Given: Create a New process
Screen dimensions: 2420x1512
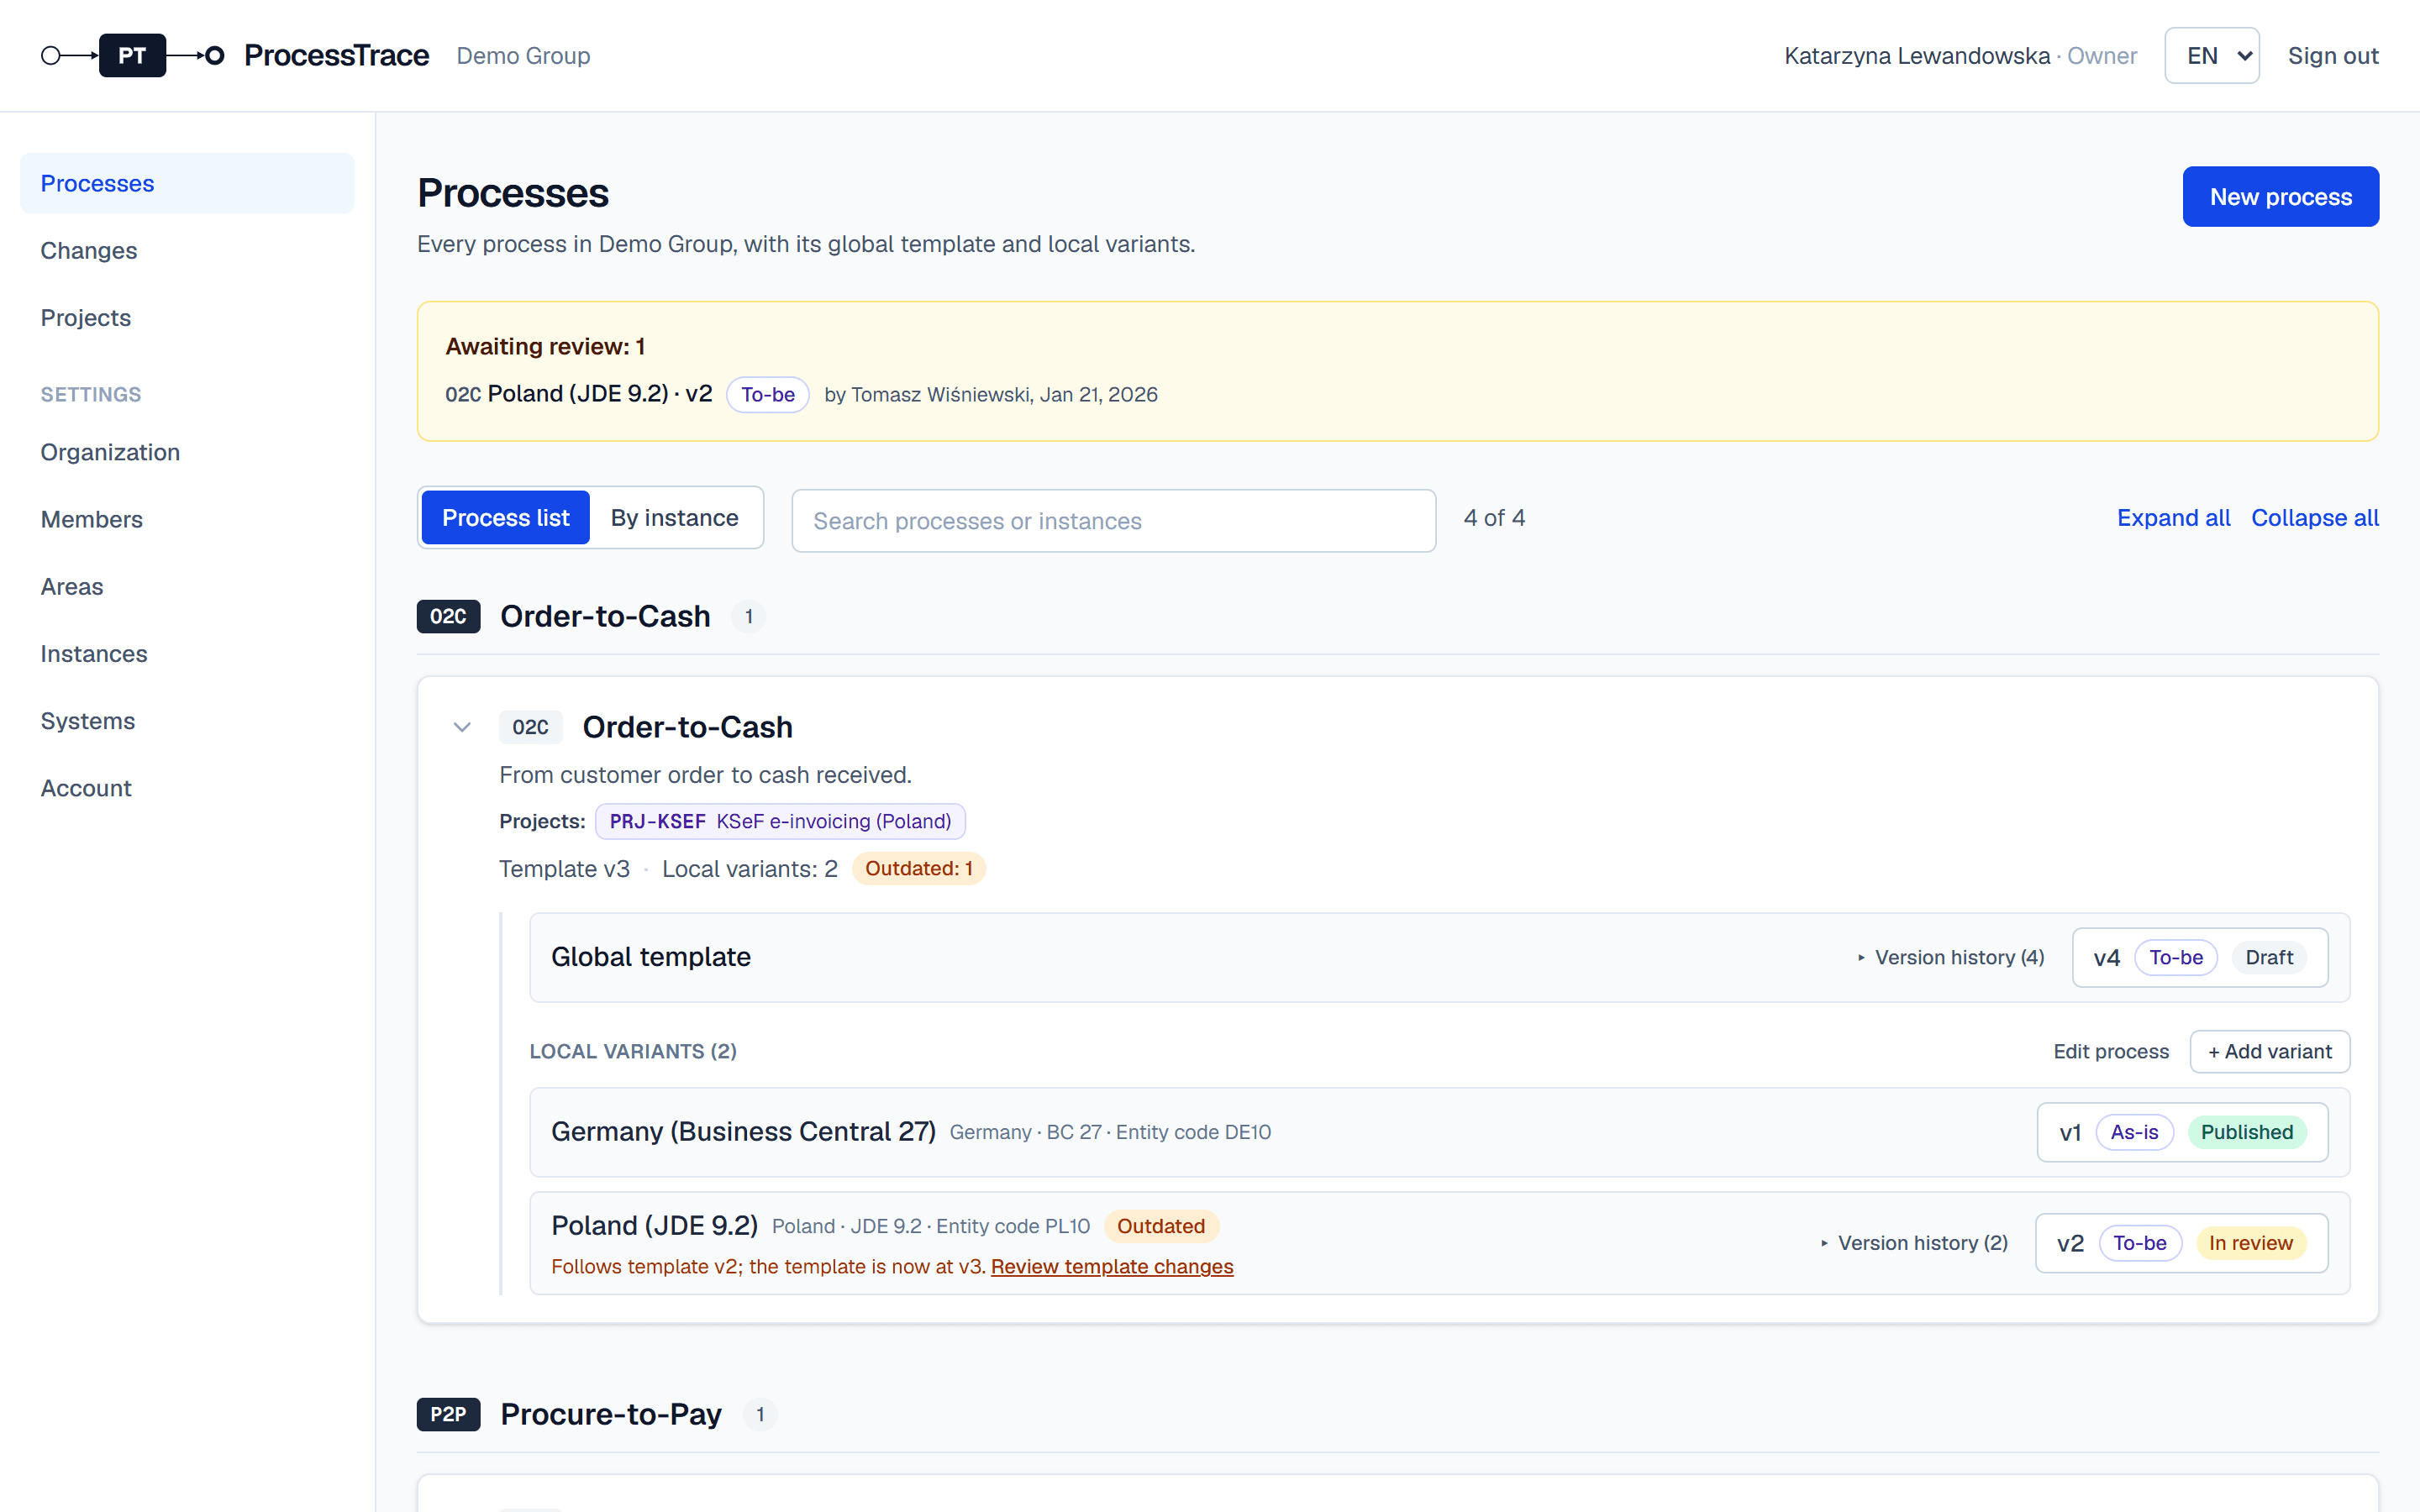Looking at the screenshot, I should tap(2280, 196).
